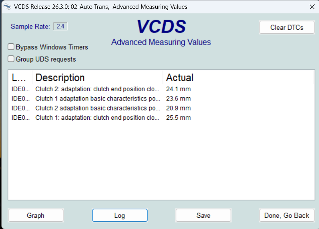Click the Clear DTCs button
Viewport: 319px width, 229px height.
click(287, 27)
